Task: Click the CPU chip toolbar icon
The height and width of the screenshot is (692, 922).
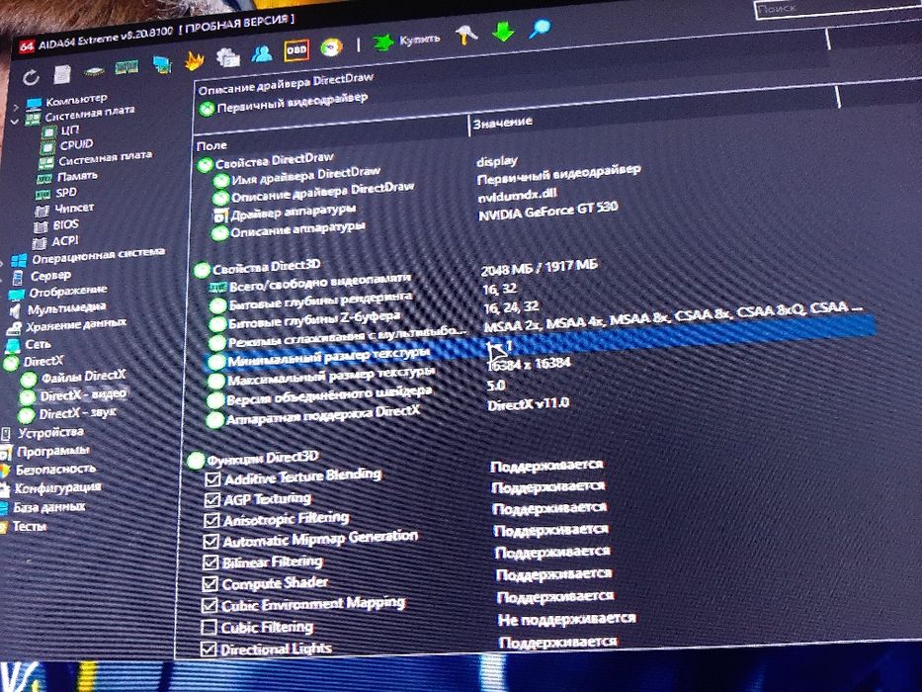Action: coord(94,72)
